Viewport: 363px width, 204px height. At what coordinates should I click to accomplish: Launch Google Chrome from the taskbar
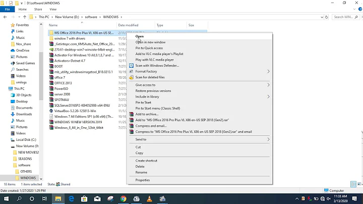click(x=123, y=198)
